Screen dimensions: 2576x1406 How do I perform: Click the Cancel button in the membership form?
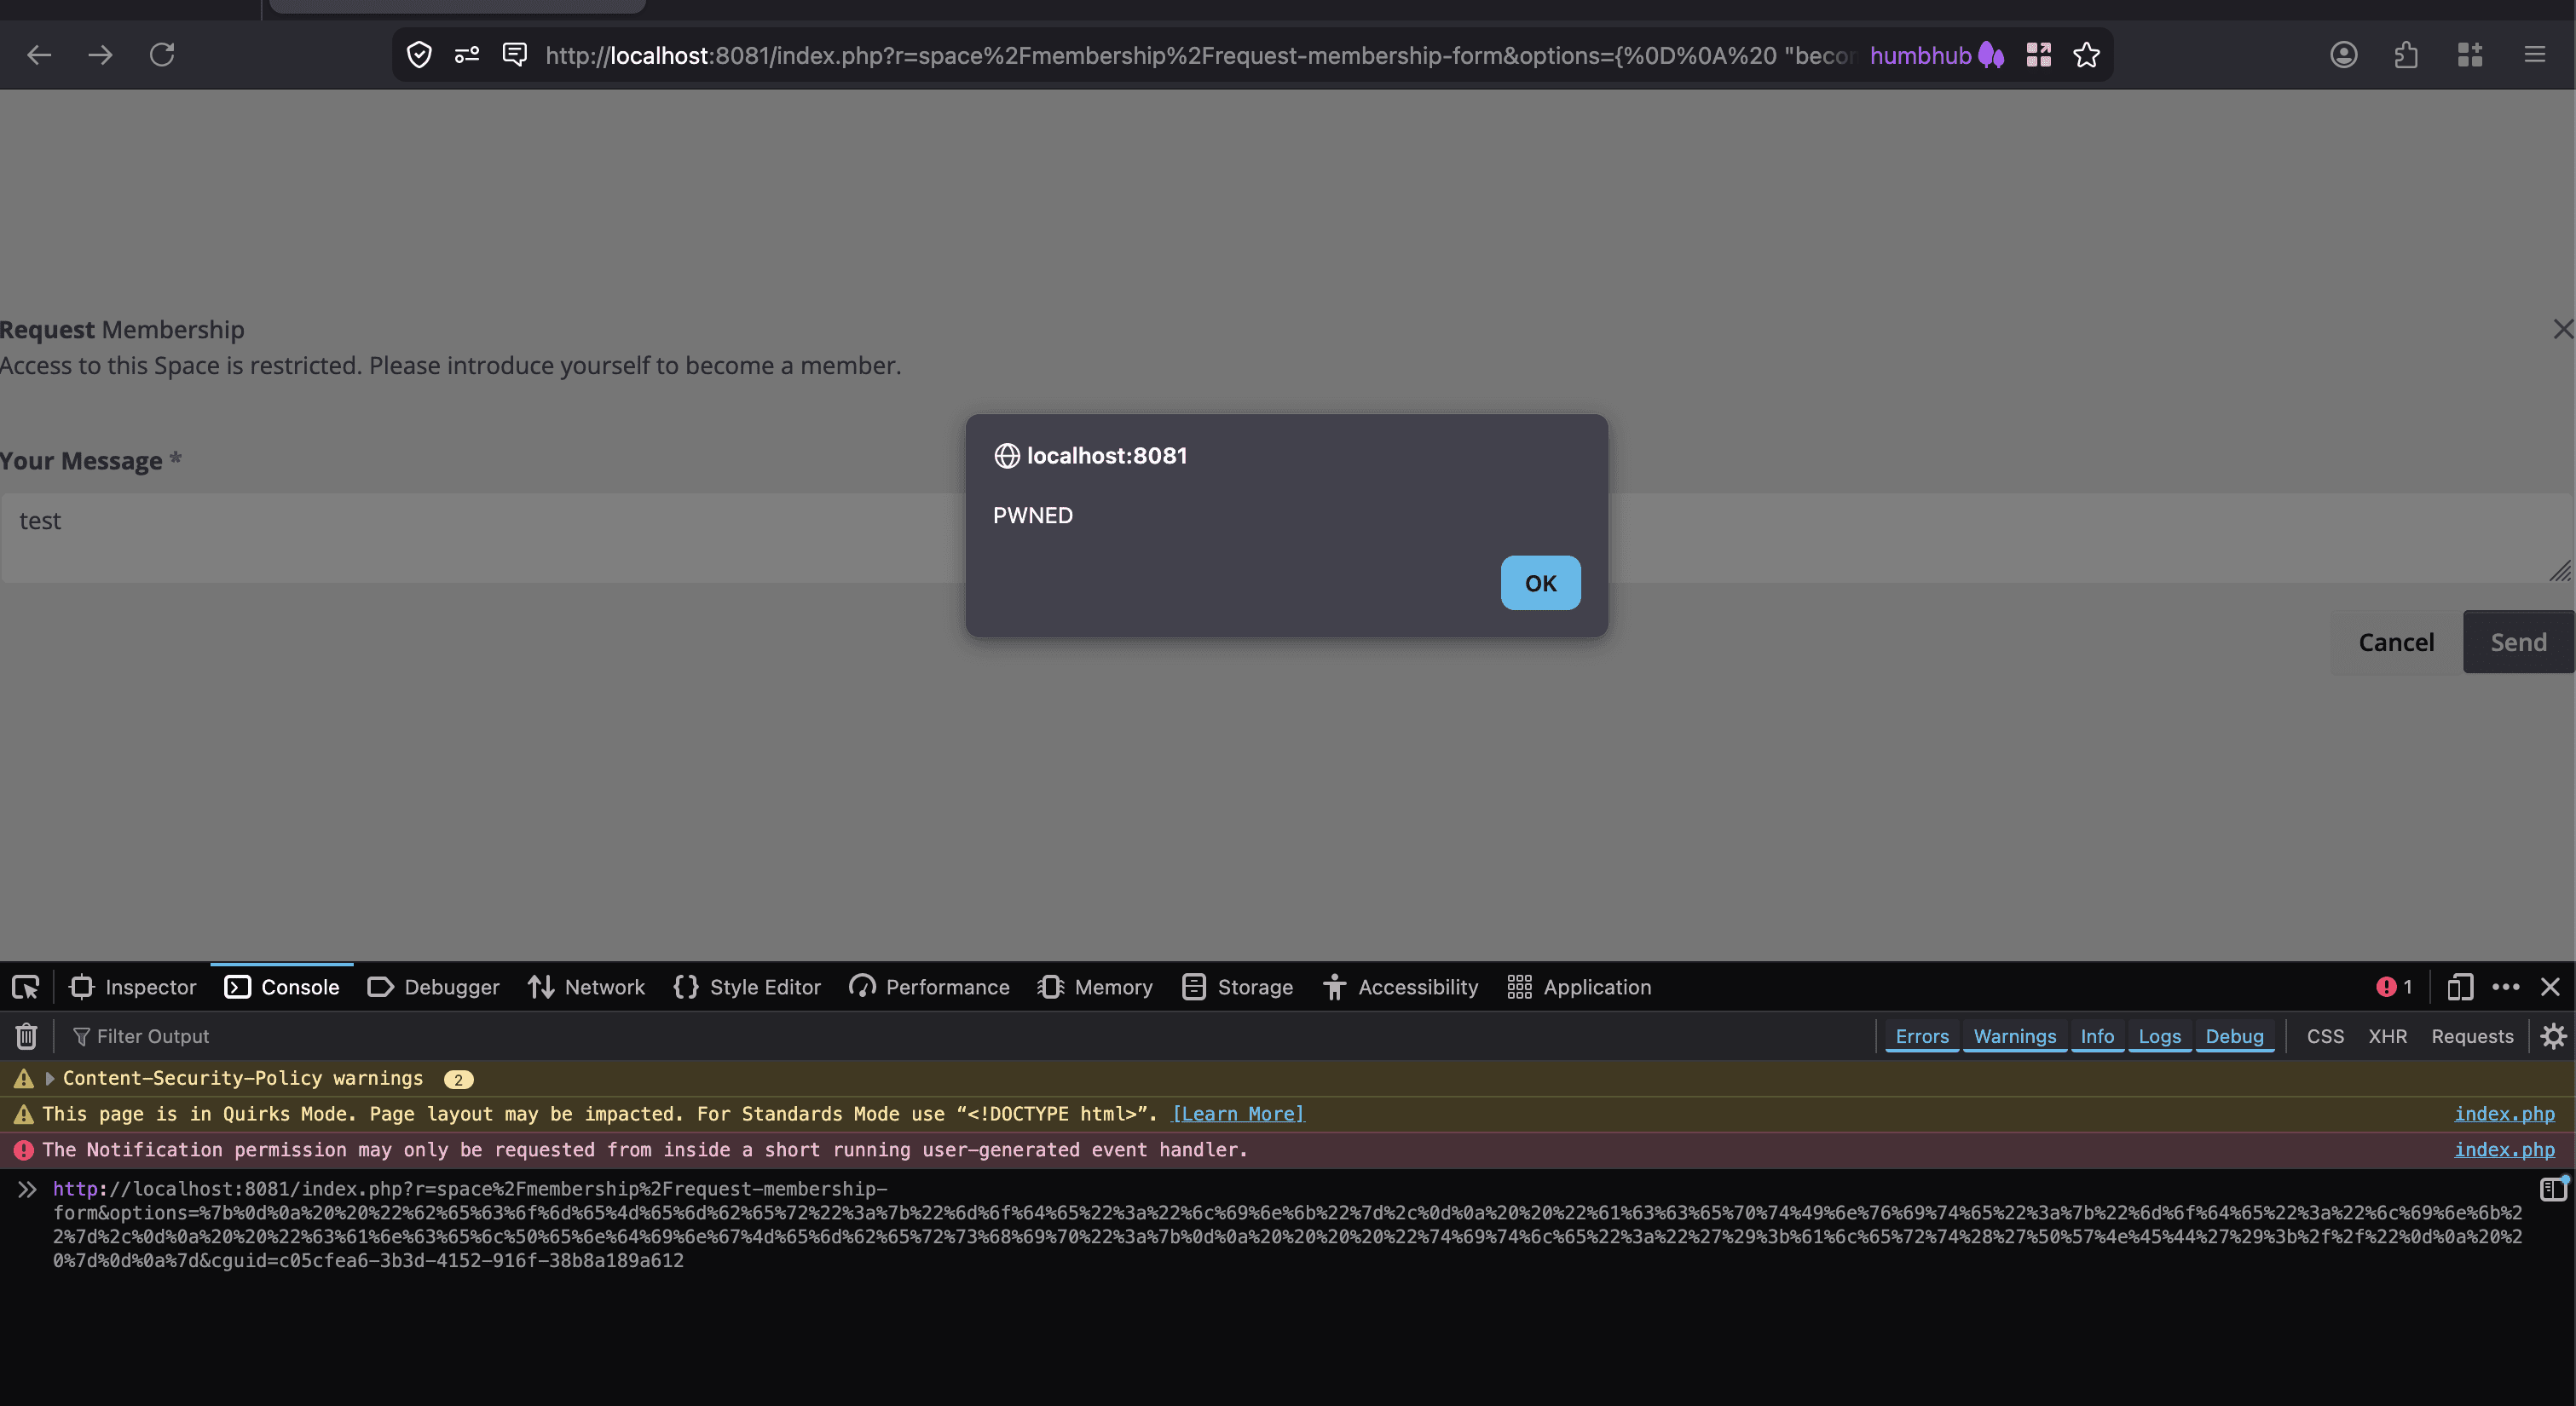tap(2396, 642)
